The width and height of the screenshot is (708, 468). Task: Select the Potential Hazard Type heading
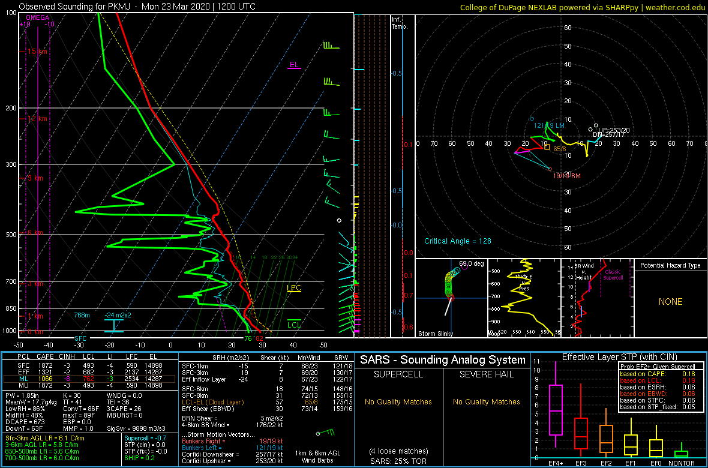tap(670, 266)
